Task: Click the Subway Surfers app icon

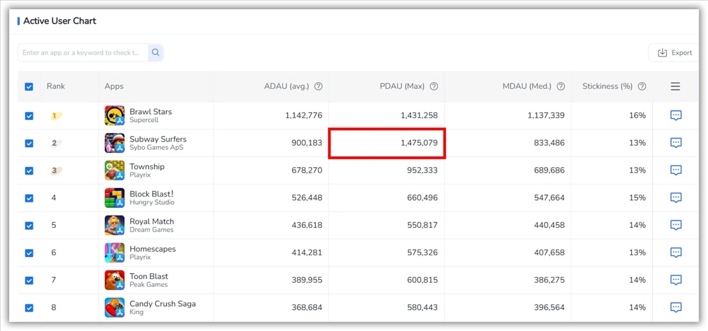Action: pyautogui.click(x=114, y=143)
